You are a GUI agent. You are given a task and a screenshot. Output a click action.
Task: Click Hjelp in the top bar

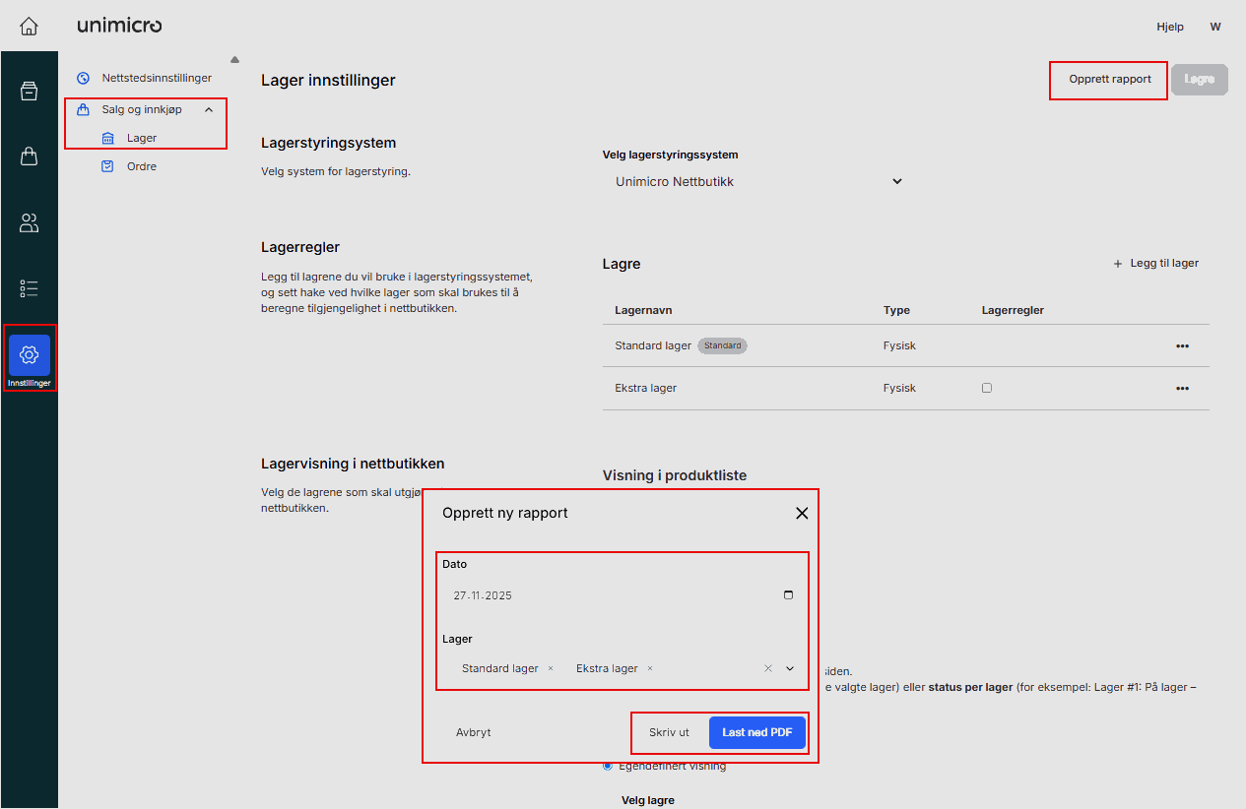point(1170,27)
